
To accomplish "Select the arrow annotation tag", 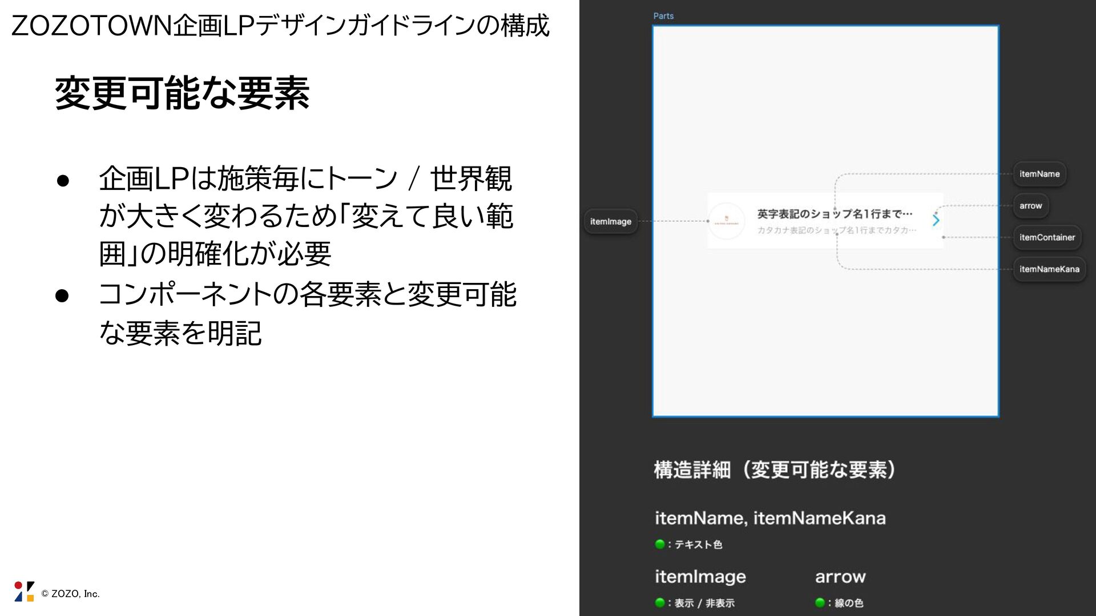I will point(1030,206).
